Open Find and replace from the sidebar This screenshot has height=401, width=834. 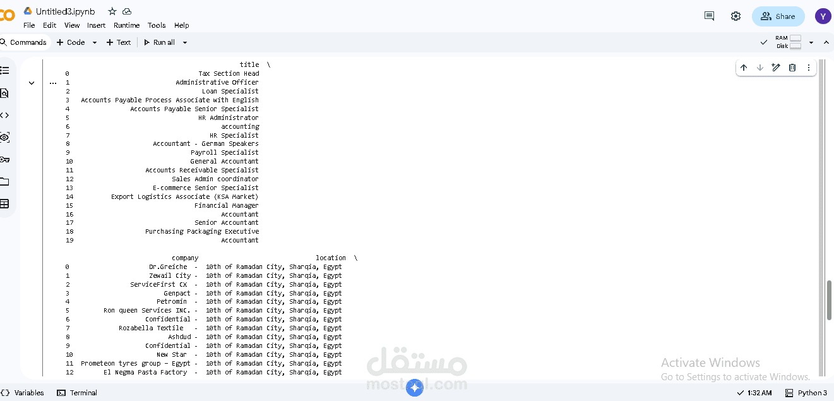[x=5, y=92]
